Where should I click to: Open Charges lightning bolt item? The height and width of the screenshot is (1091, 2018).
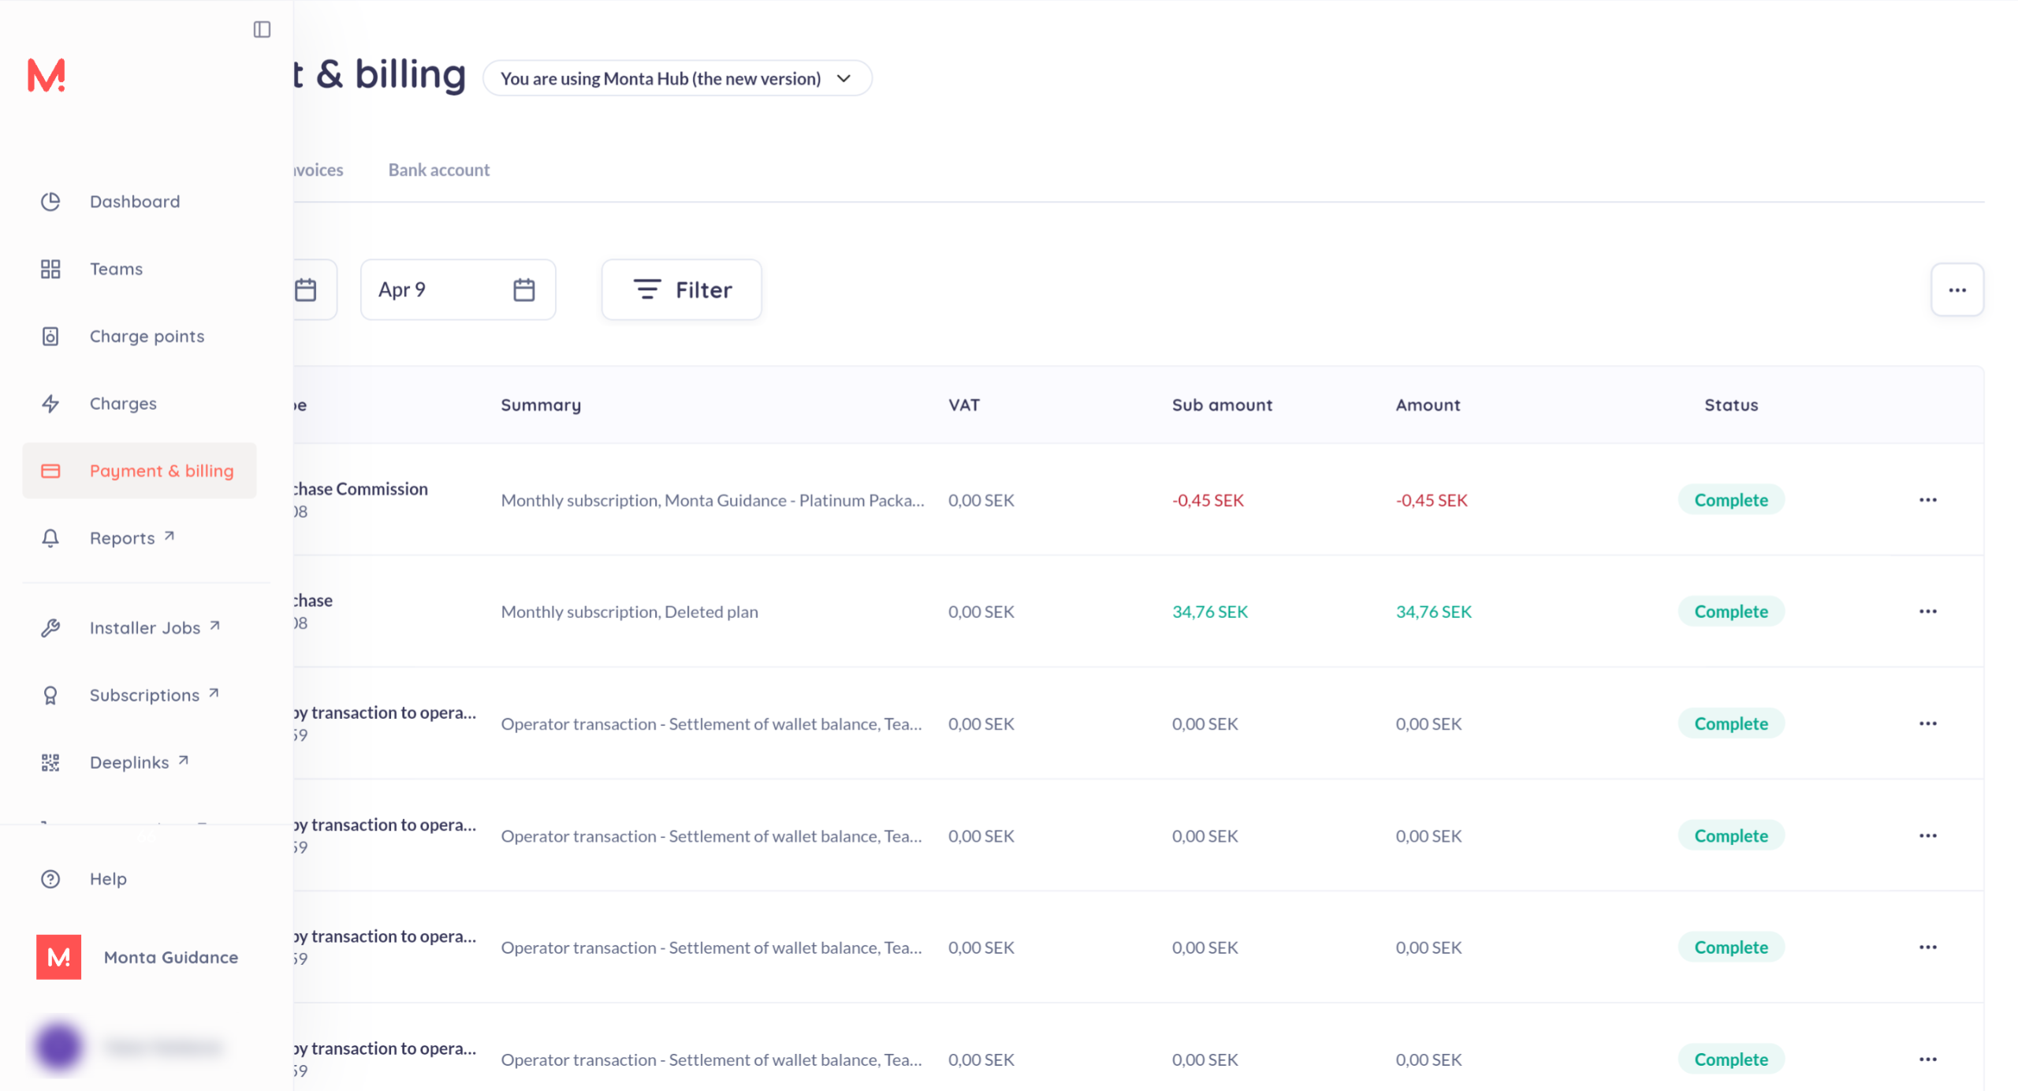coord(50,404)
